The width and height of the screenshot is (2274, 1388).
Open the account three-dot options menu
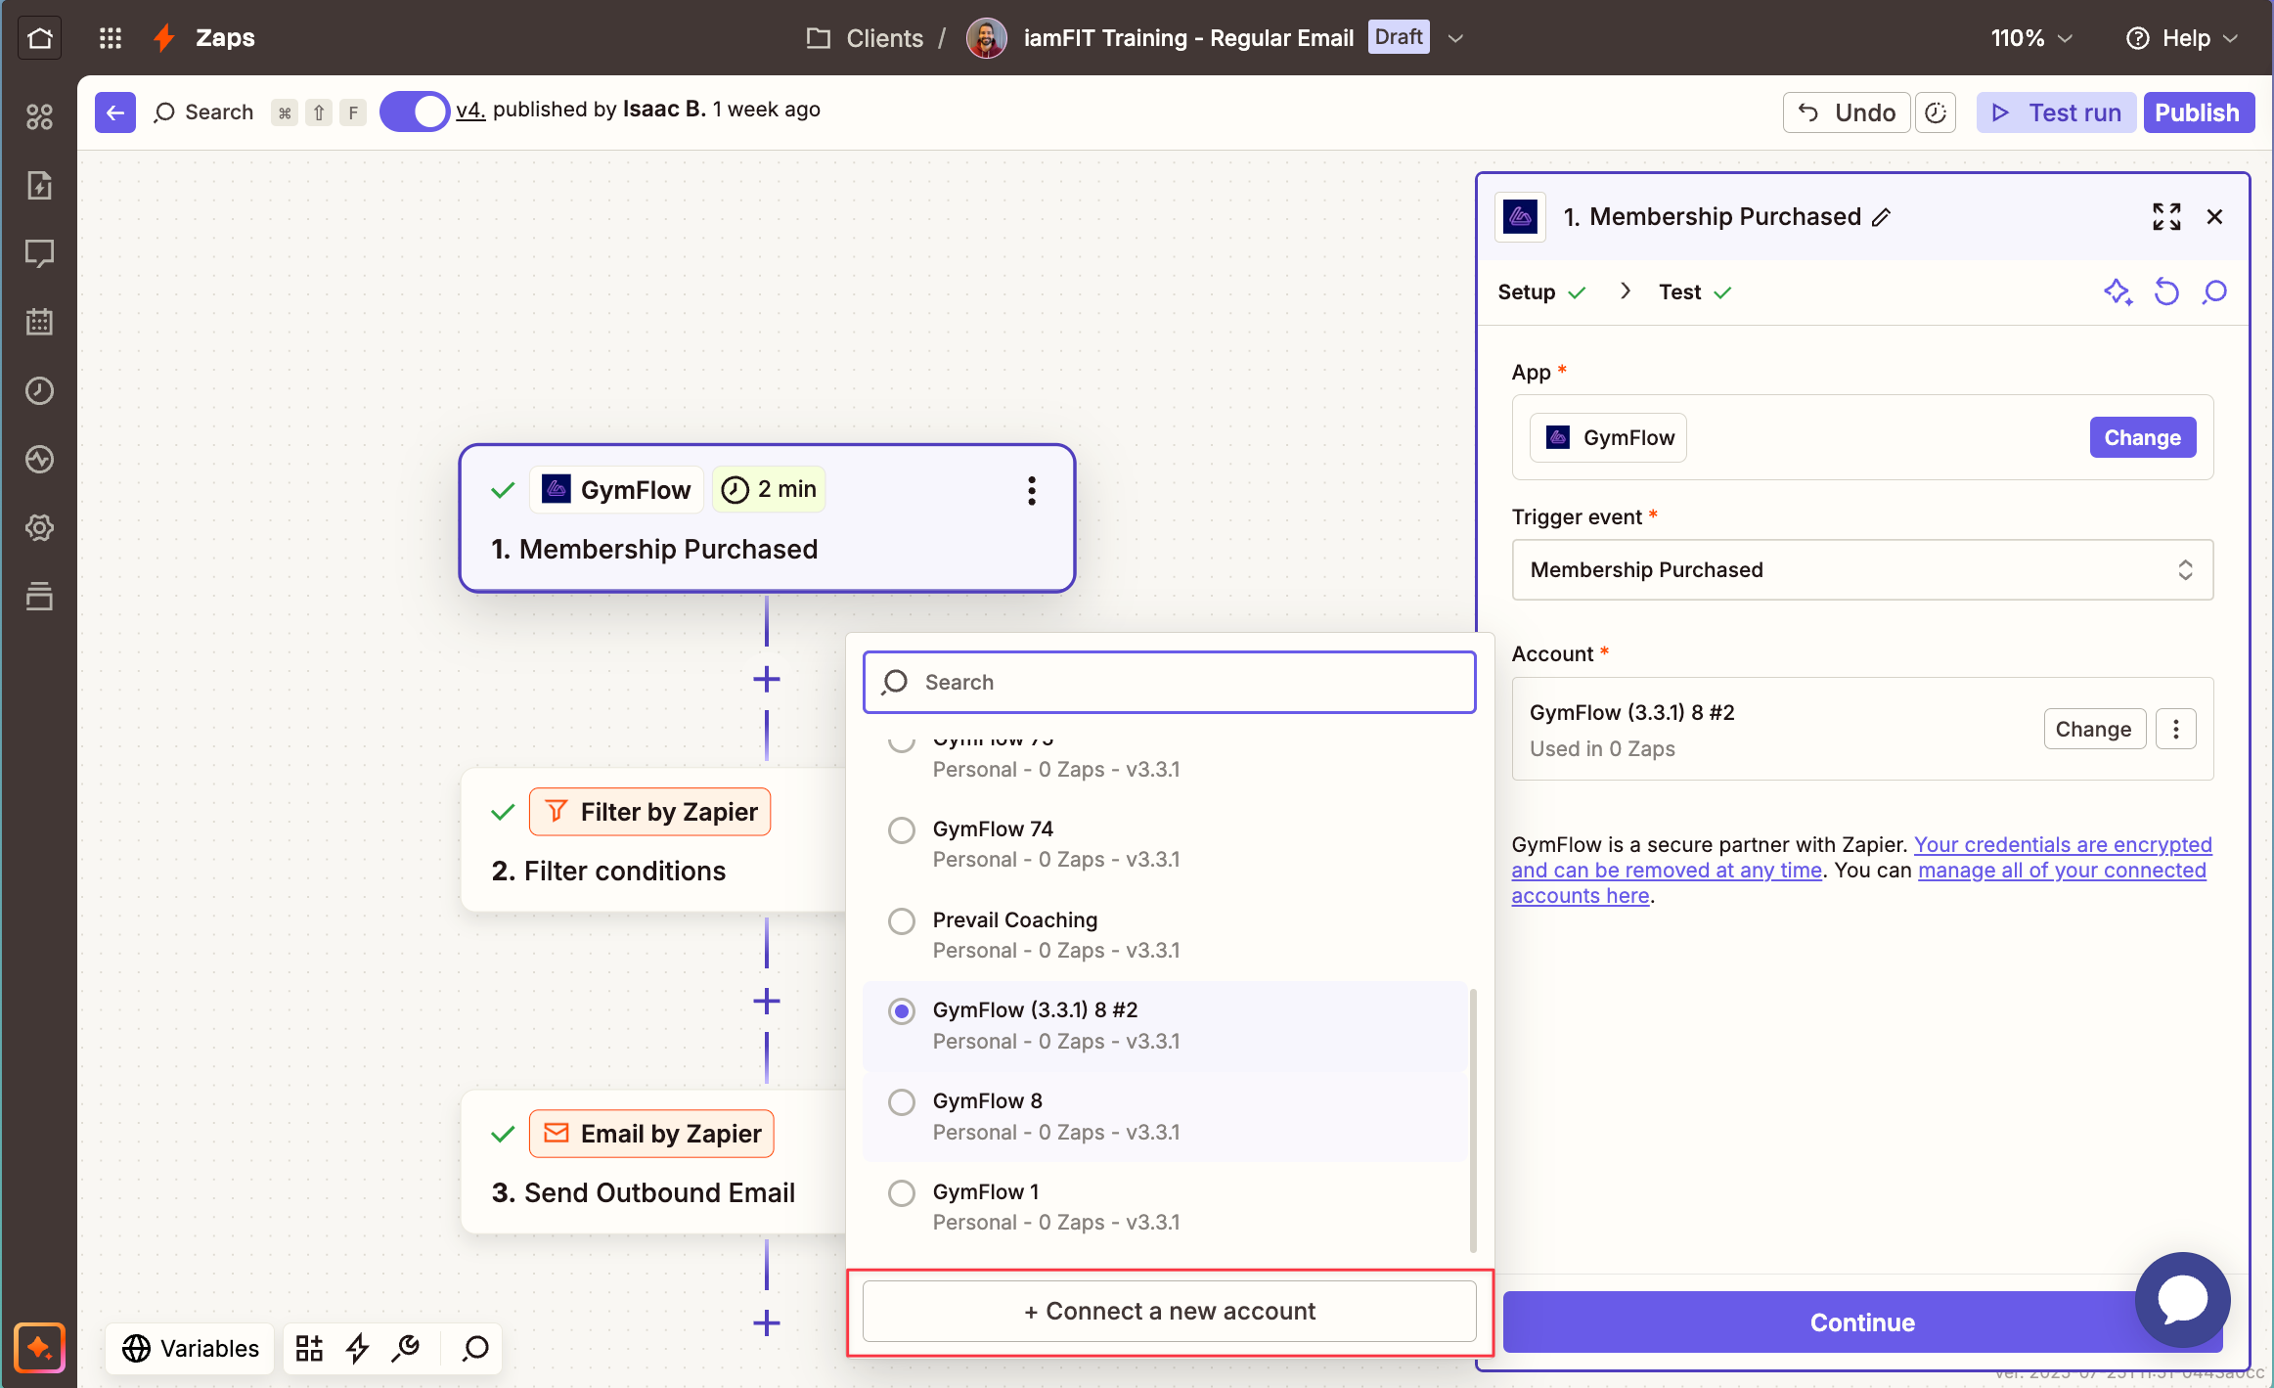pyautogui.click(x=2176, y=729)
